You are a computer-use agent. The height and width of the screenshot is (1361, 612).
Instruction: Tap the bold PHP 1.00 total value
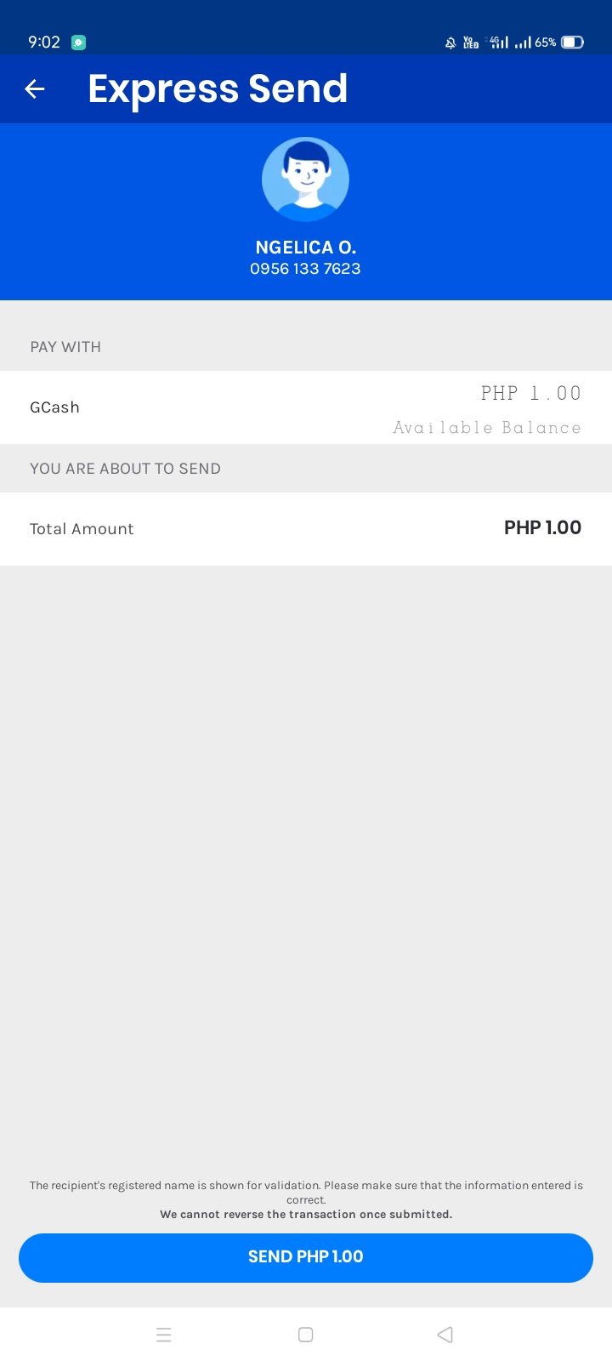tap(542, 528)
